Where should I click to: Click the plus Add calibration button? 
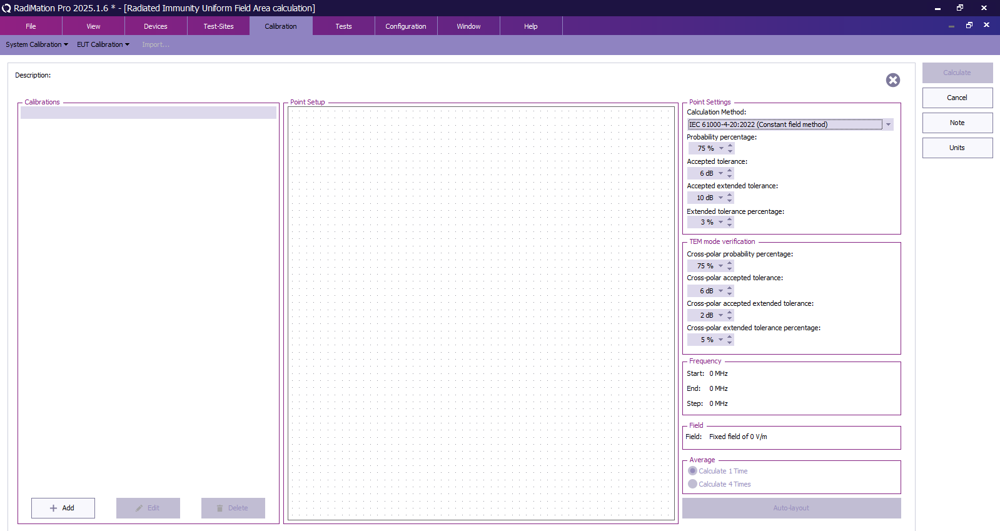click(x=63, y=508)
